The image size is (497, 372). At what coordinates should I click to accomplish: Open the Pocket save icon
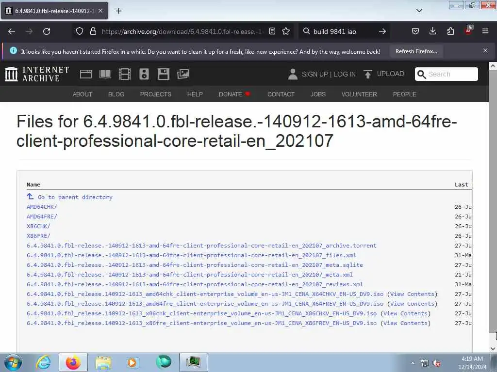(x=415, y=31)
